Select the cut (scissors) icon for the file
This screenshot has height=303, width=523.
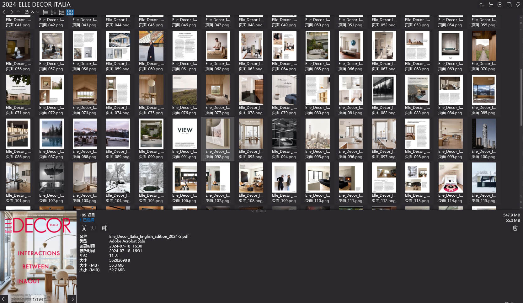tap(84, 228)
